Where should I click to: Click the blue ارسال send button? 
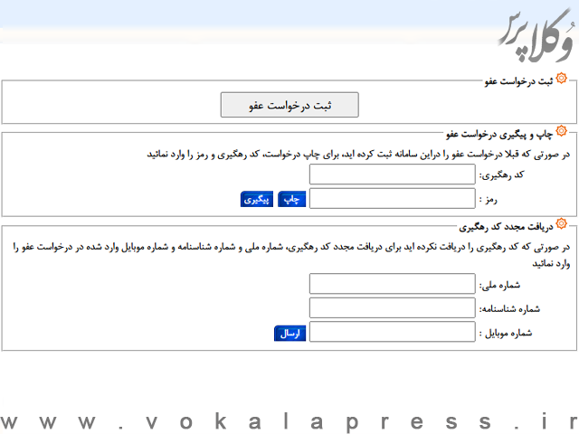pos(289,334)
